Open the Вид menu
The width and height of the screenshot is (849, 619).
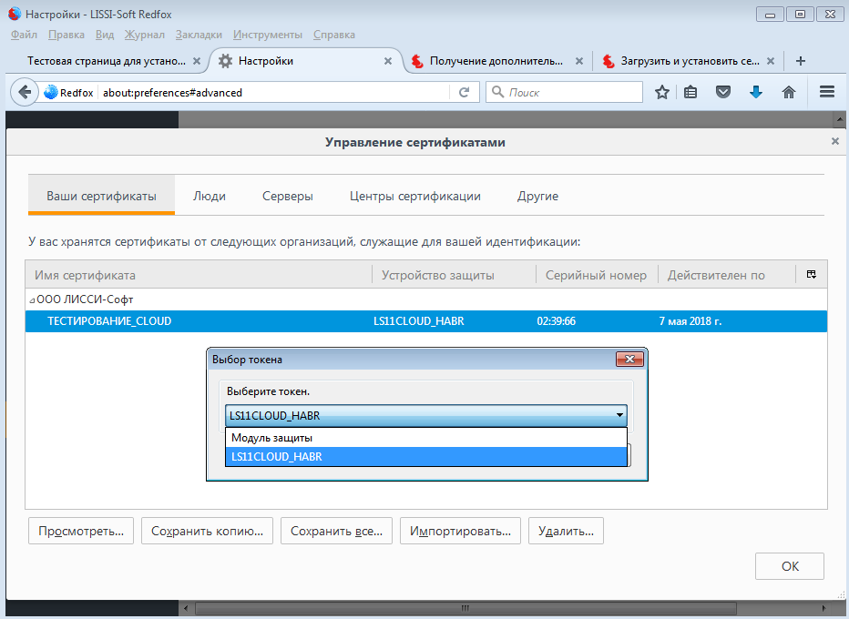[x=105, y=35]
